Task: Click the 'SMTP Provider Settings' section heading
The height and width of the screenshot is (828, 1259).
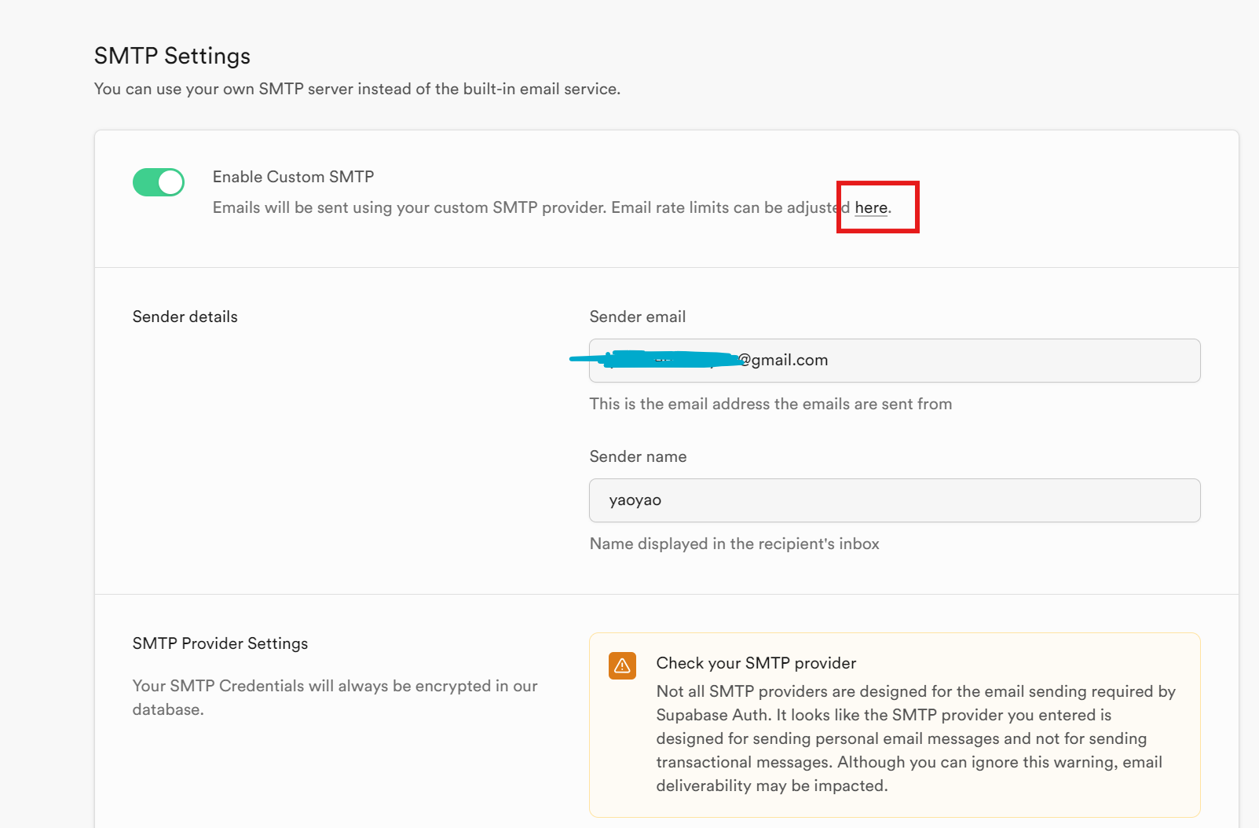Action: (220, 643)
